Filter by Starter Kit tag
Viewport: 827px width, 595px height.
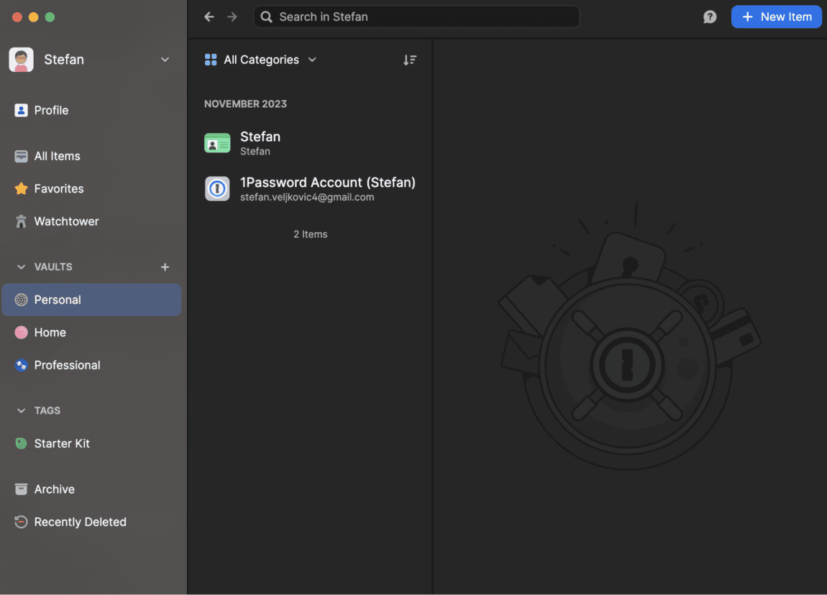click(x=92, y=443)
